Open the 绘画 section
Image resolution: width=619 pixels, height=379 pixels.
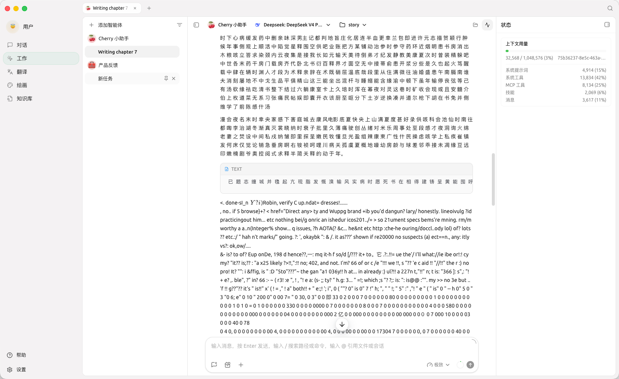click(41, 85)
